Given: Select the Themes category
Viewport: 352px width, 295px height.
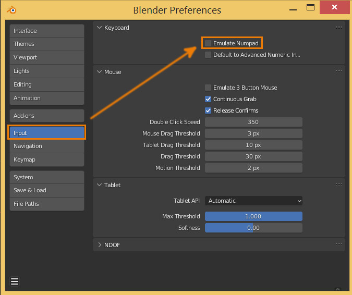Looking at the screenshot, I should 46,44.
